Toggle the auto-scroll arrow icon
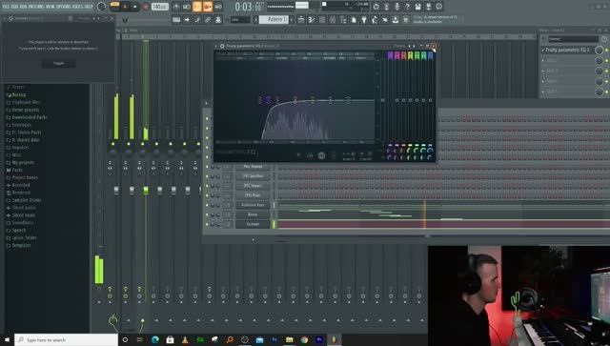This screenshot has width=610, height=346. tap(187, 19)
